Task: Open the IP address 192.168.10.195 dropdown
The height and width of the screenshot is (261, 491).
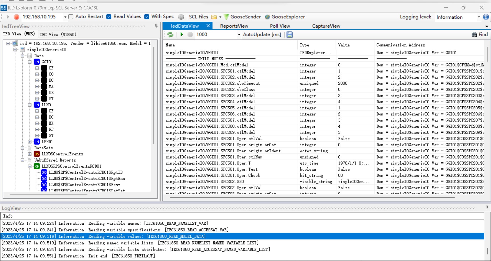Action: (65, 17)
